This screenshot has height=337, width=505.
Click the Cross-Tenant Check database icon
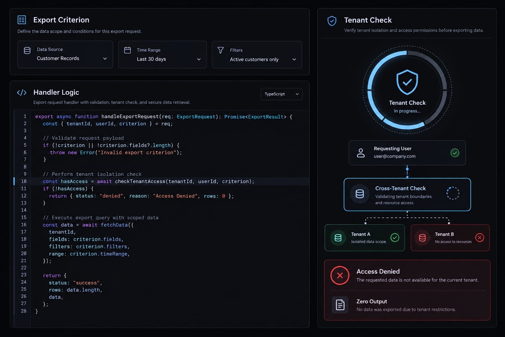pyautogui.click(x=360, y=194)
